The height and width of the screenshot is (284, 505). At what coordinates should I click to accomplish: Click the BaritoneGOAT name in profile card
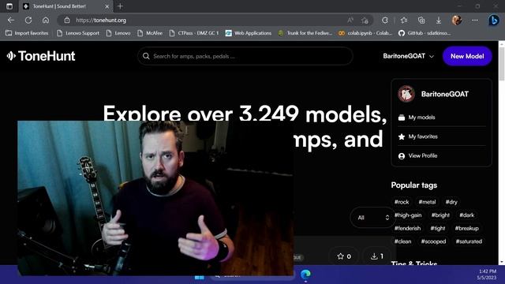click(445, 94)
